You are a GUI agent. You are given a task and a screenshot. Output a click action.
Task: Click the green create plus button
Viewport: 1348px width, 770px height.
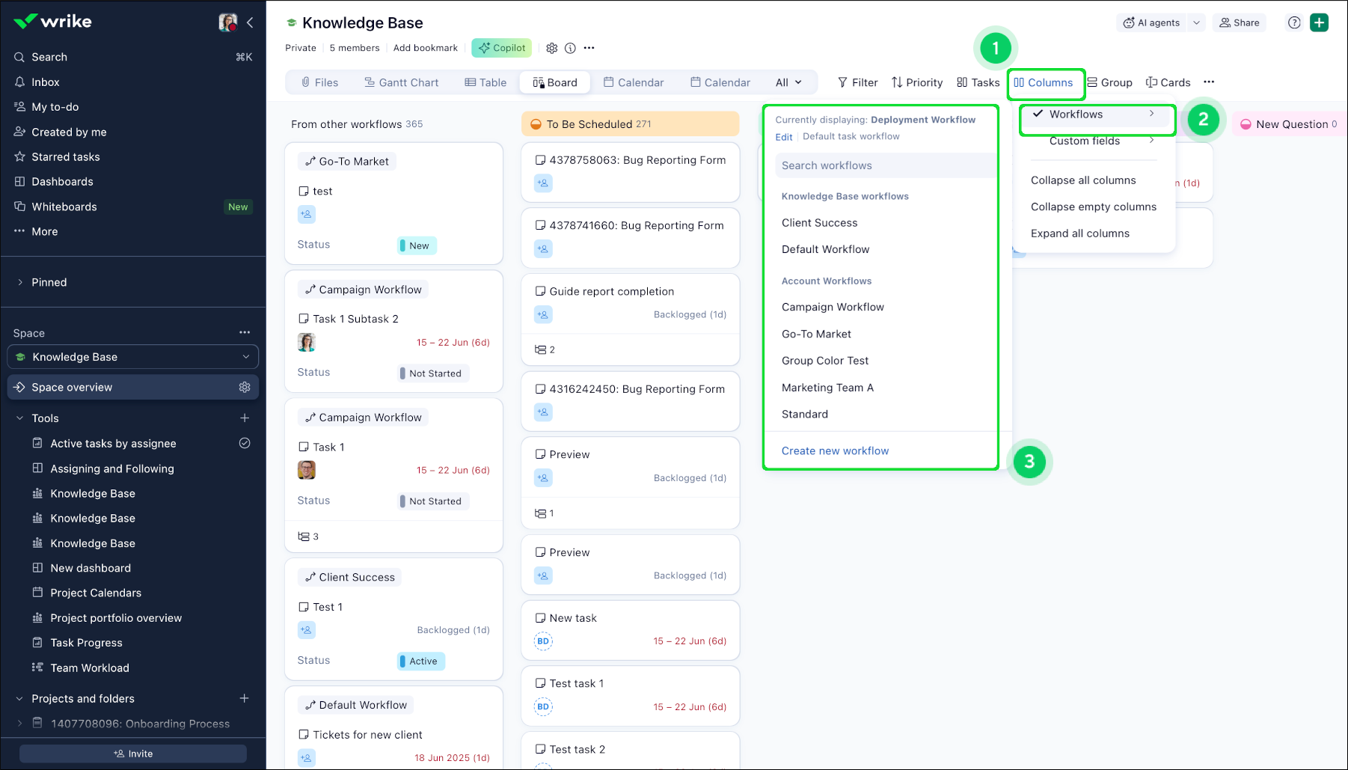1320,22
